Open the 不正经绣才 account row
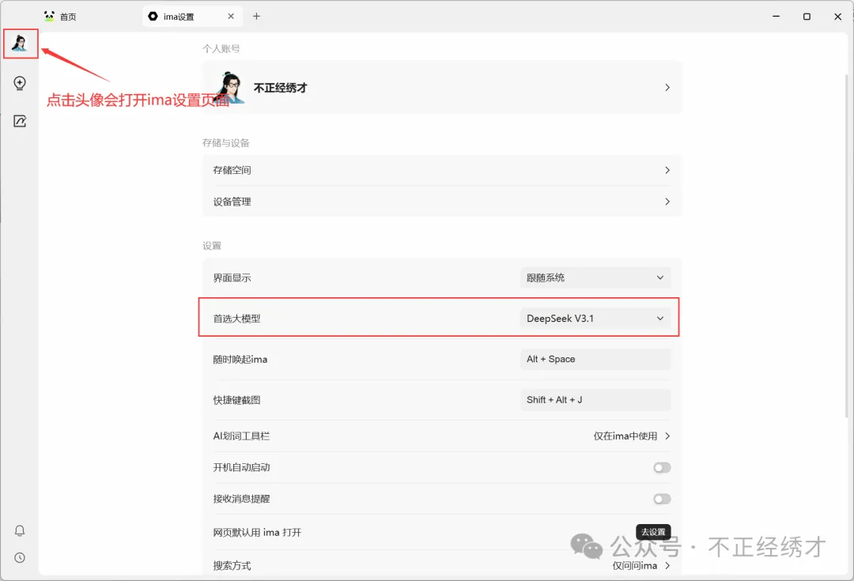This screenshot has width=854, height=581. coord(442,88)
